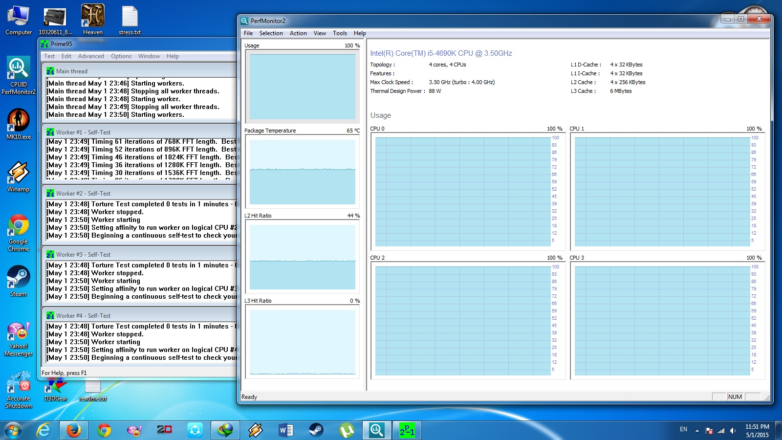The width and height of the screenshot is (782, 440).
Task: Open the Window menu in Prime95
Action: [x=149, y=56]
